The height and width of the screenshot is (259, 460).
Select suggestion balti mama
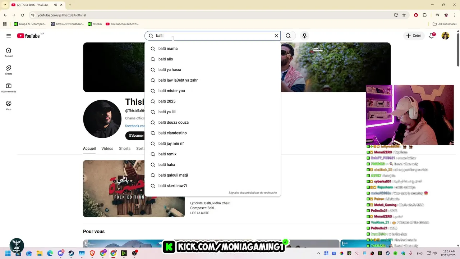212,49
